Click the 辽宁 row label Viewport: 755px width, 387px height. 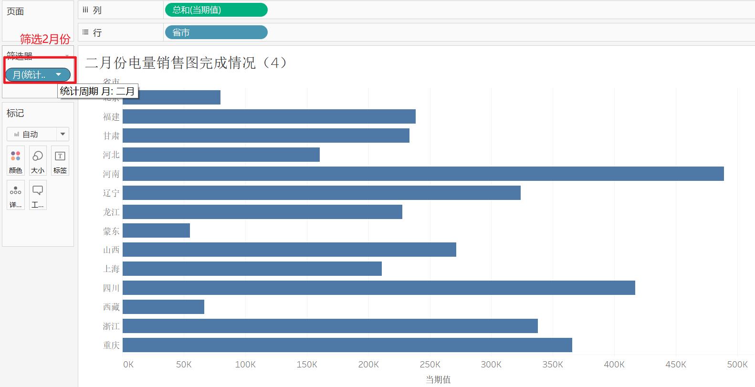click(111, 193)
